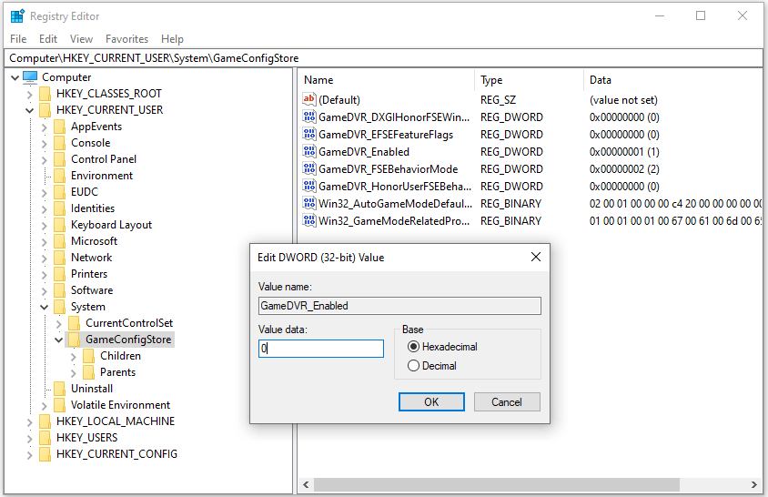
Task: Open the Favorites menu
Action: [126, 39]
